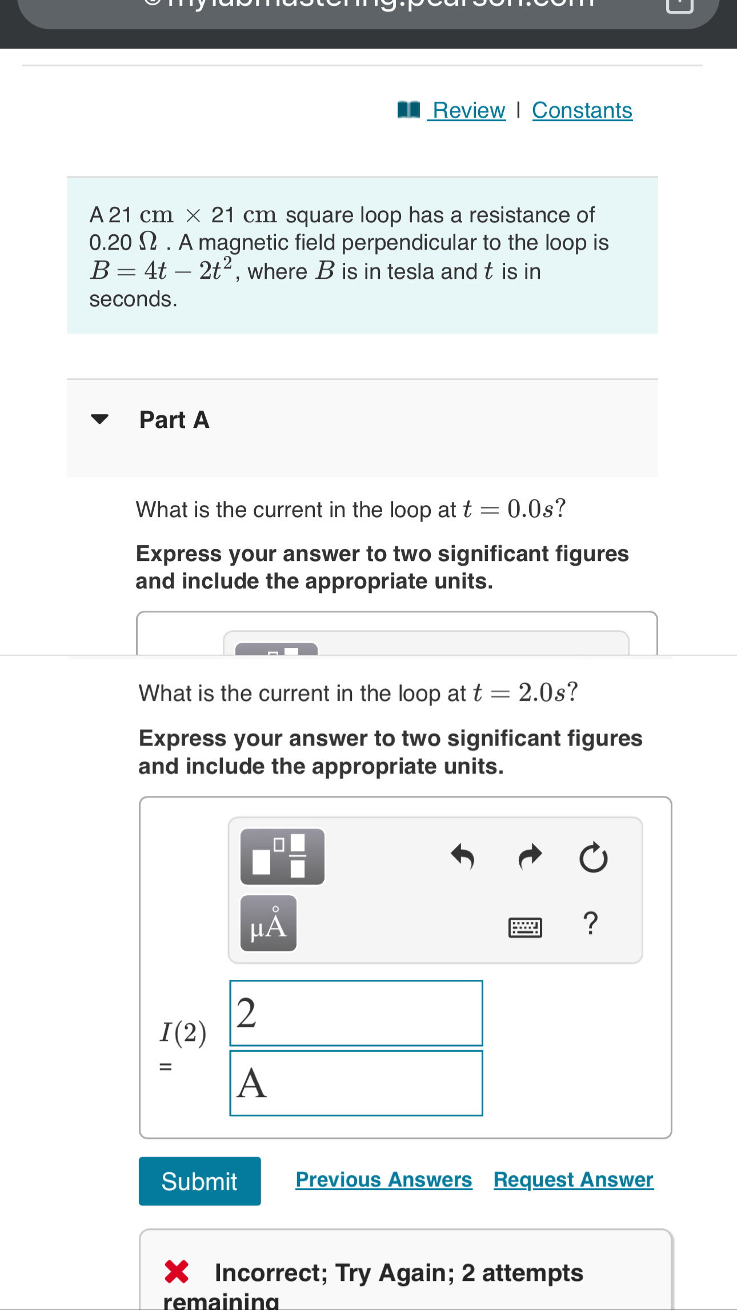
Task: Open answer help question mark
Action: coord(591,923)
